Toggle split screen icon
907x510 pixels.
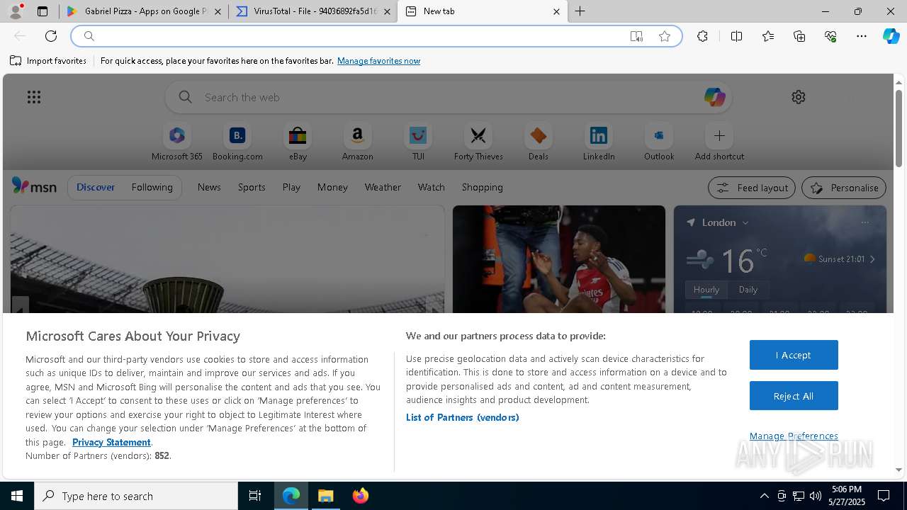(x=736, y=36)
